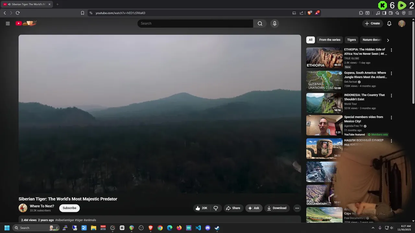Open three-dot menu under the video player
Screen dimensions: 415x233
pyautogui.click(x=297, y=208)
